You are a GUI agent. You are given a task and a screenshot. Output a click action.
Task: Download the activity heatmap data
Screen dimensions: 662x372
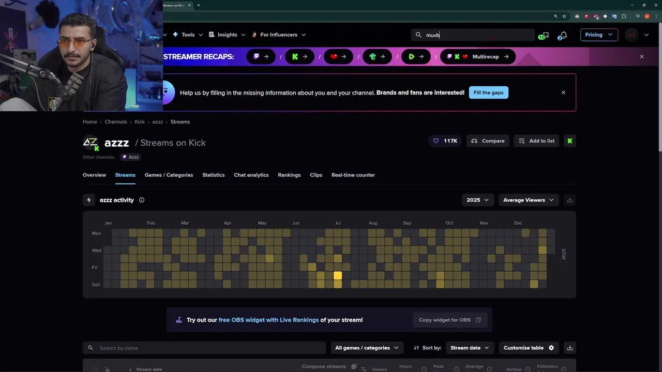point(570,200)
